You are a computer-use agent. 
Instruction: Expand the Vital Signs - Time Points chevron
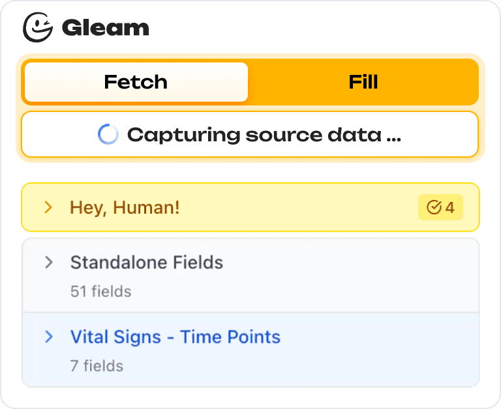(48, 337)
